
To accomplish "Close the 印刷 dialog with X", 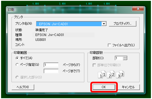I will [x=138, y=9].
